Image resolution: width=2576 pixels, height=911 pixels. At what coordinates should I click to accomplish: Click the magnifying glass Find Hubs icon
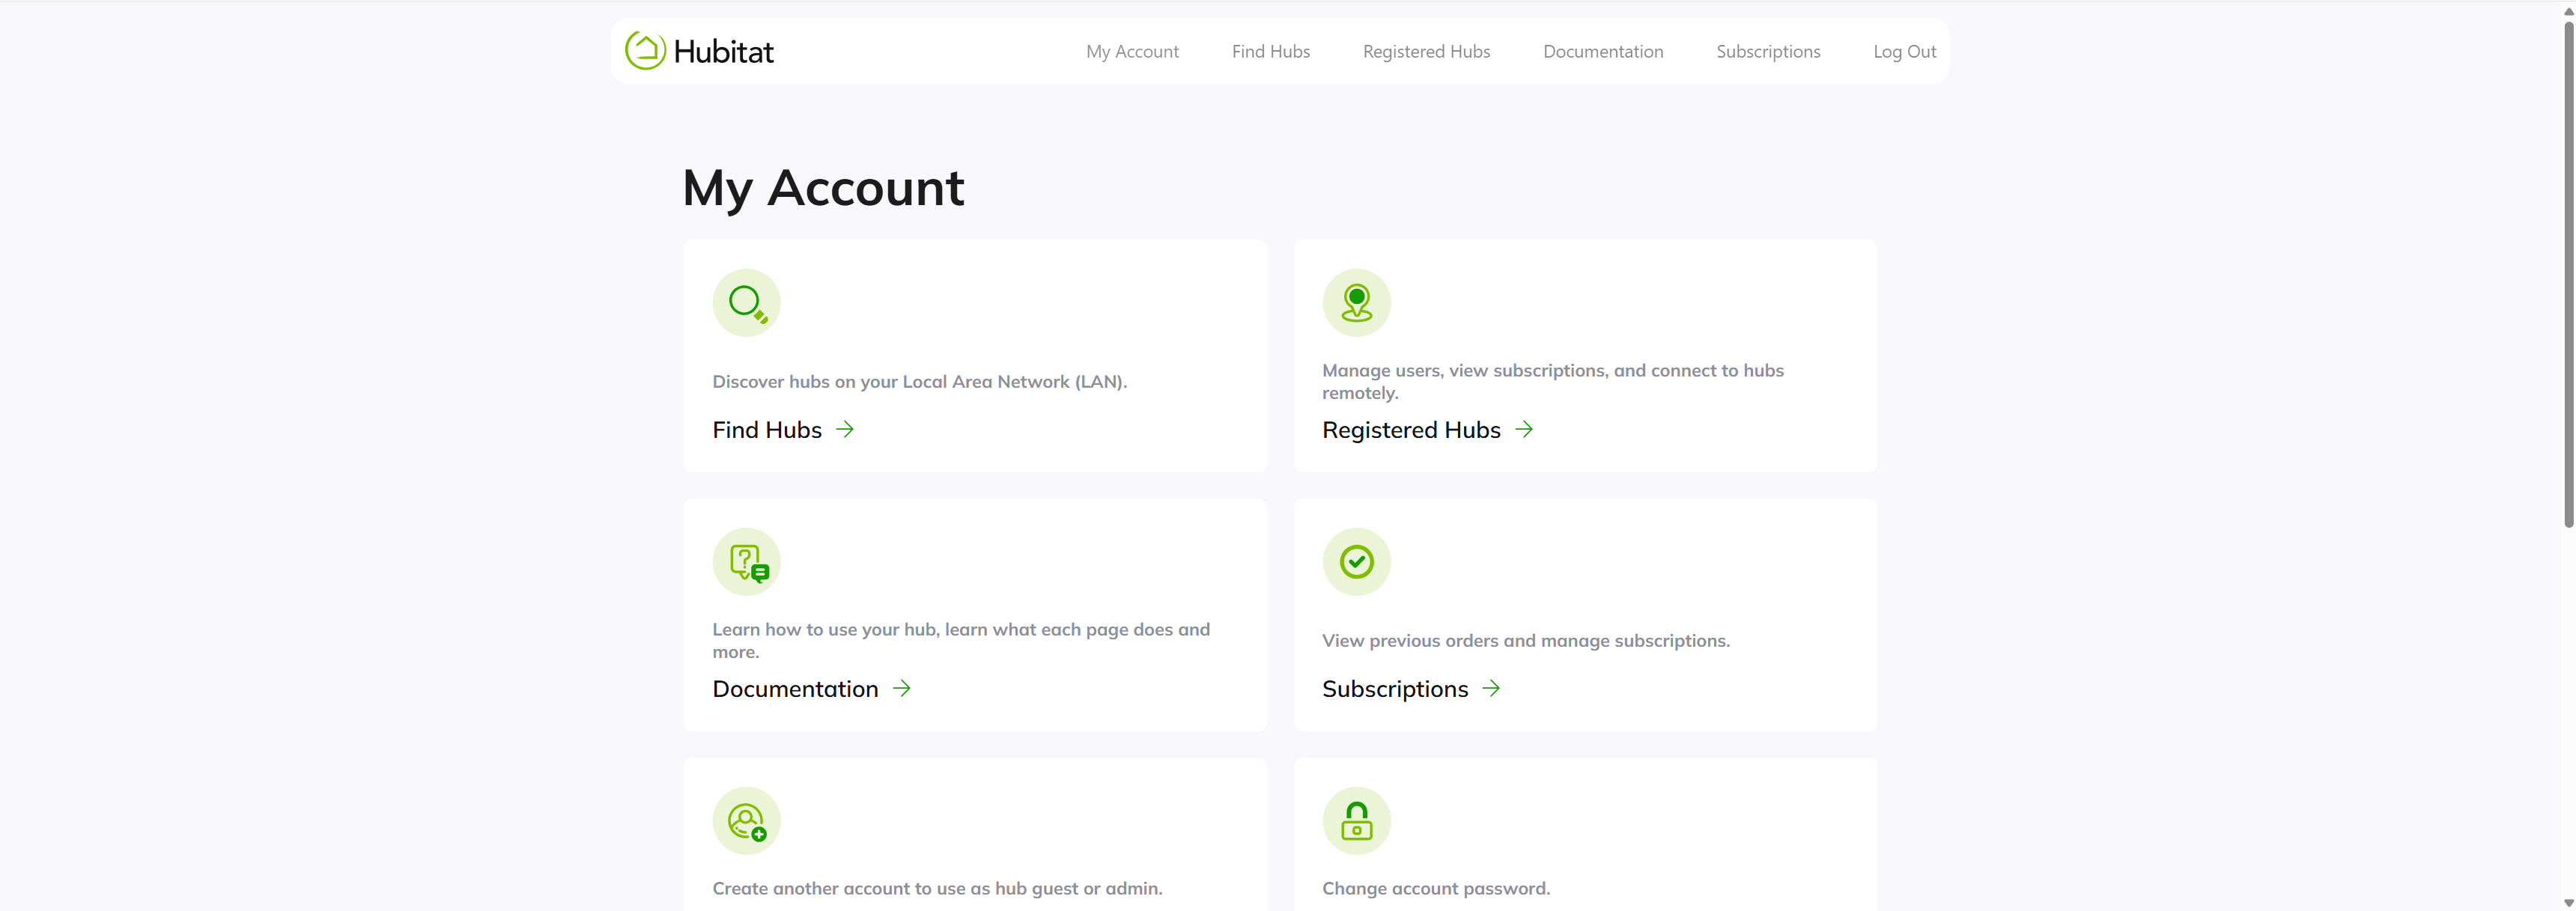coord(746,302)
